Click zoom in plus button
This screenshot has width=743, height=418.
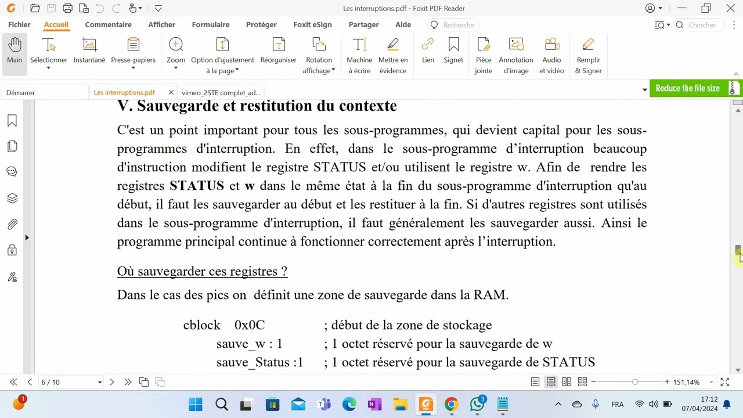[x=667, y=382]
